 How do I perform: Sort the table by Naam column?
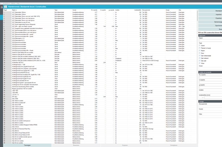[14, 10]
